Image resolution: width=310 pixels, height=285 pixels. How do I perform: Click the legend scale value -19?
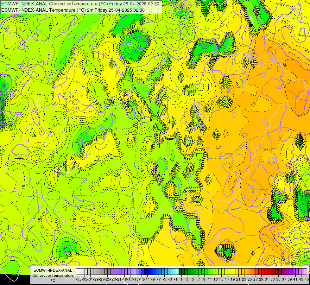point(124,279)
